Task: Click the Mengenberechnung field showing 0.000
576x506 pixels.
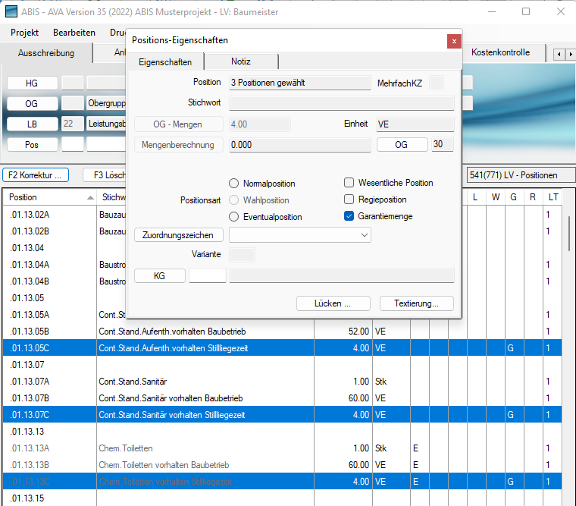Action: (300, 145)
